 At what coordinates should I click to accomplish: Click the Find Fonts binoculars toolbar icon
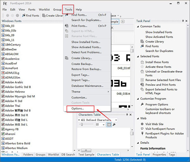point(23,16)
